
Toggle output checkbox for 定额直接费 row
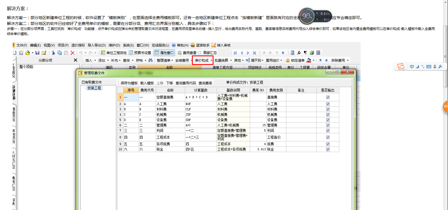pos(328,97)
